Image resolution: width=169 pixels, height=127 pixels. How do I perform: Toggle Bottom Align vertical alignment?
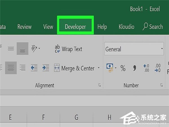tap(23, 49)
